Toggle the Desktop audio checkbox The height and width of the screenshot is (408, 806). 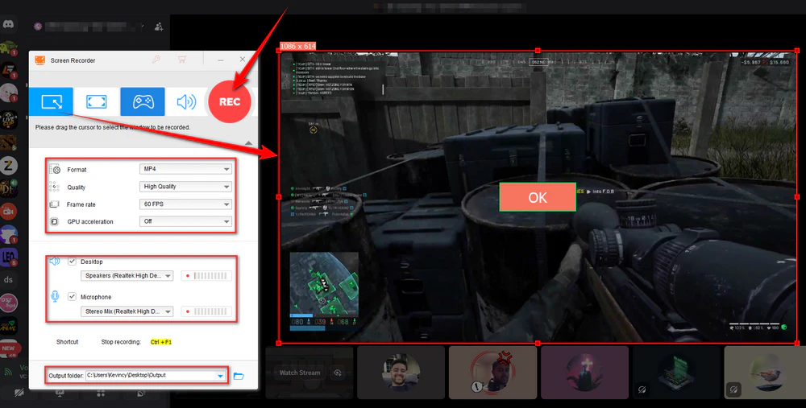[x=72, y=262]
